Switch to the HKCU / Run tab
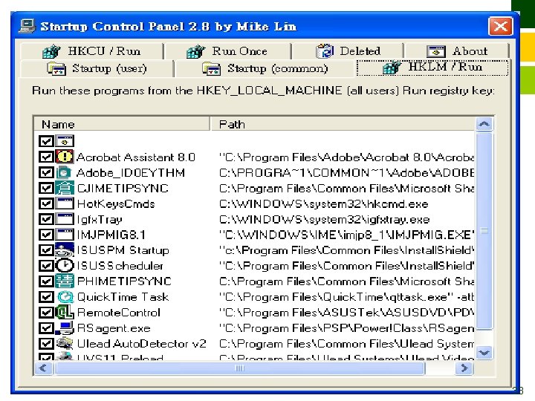The width and height of the screenshot is (535, 401). click(x=91, y=51)
